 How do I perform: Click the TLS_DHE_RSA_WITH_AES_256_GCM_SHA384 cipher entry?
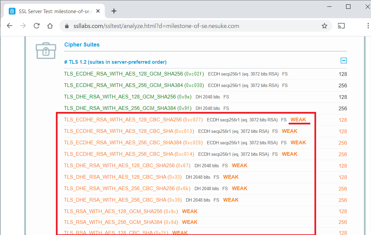click(120, 108)
